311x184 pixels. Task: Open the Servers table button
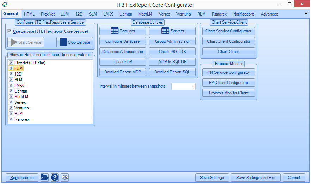point(172,31)
